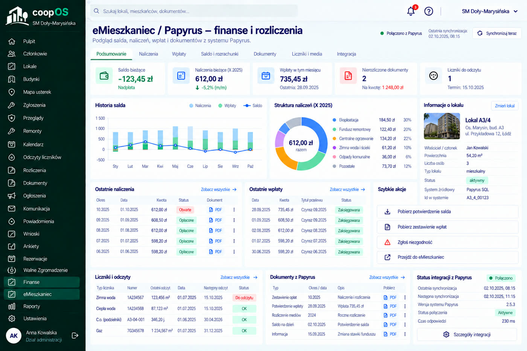Toggle Wpłaty series in chart legend
527x351 pixels.
(x=227, y=106)
